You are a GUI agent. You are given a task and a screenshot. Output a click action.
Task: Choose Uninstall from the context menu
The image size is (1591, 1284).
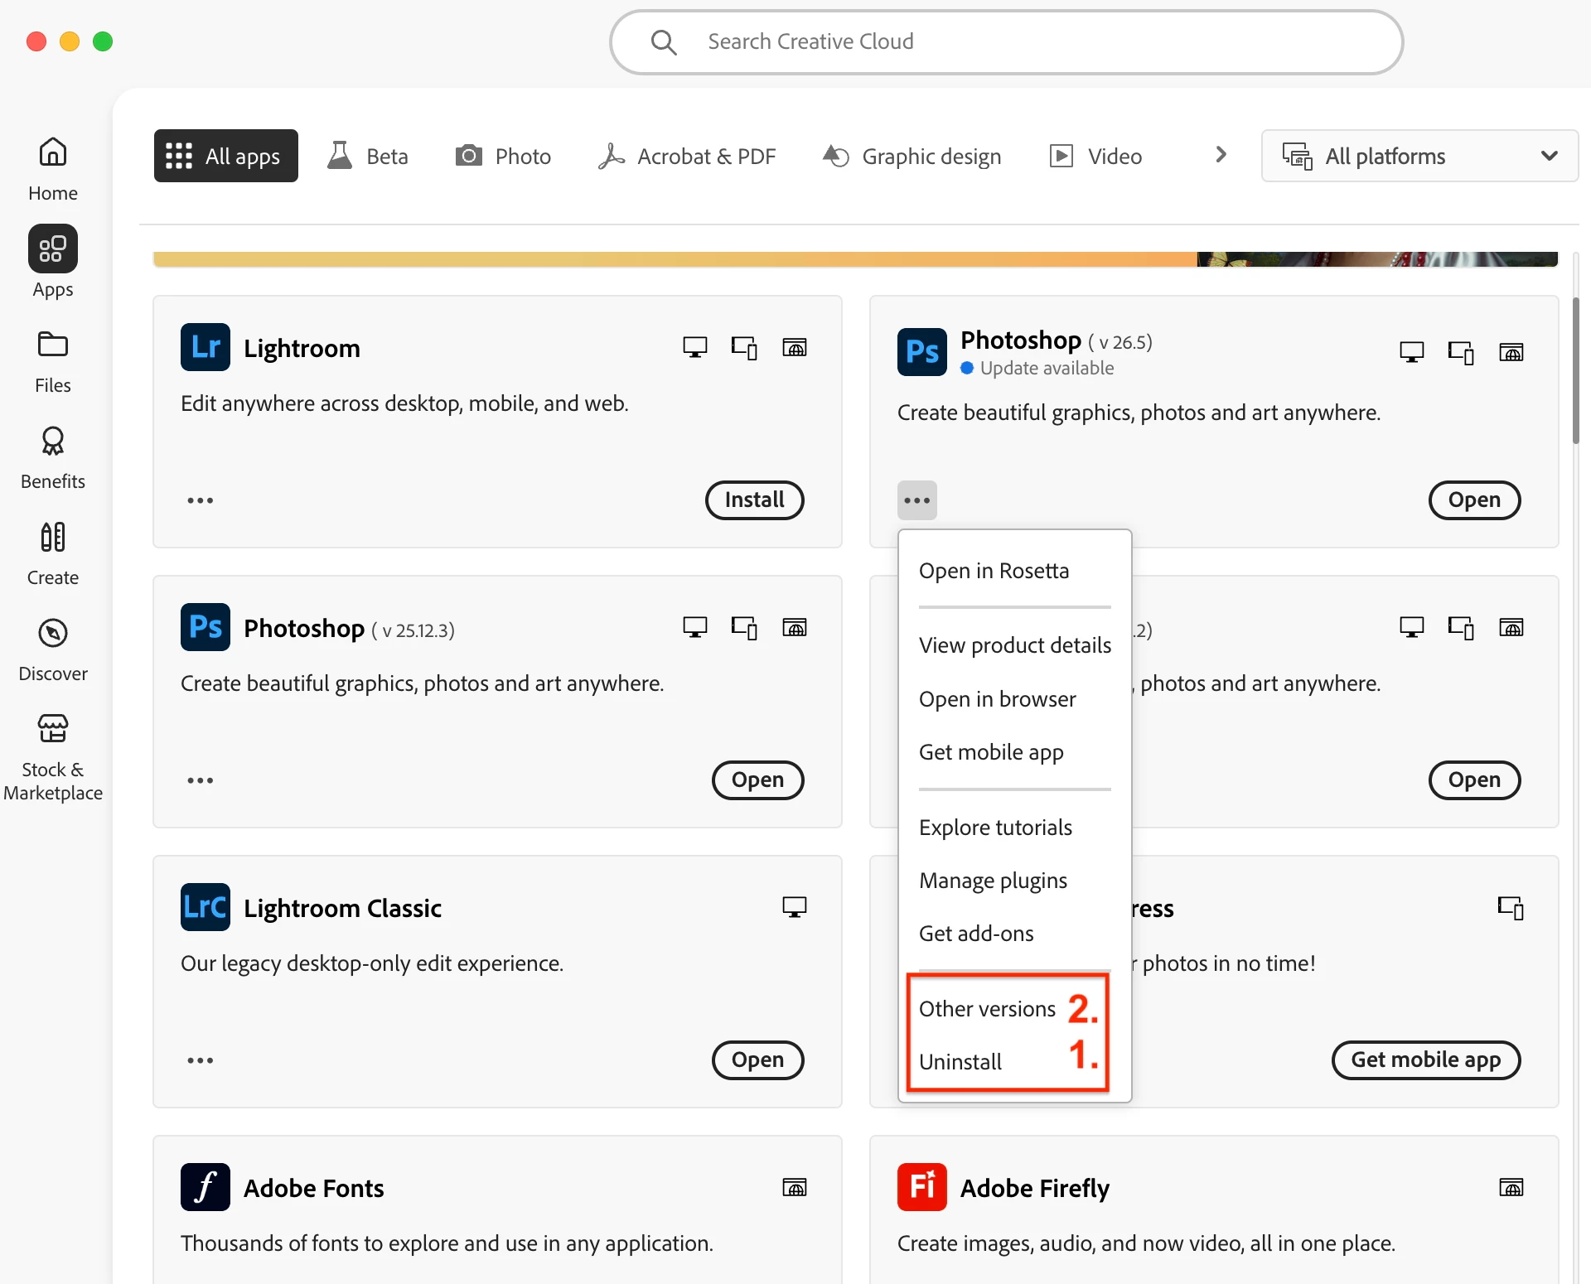(x=960, y=1061)
